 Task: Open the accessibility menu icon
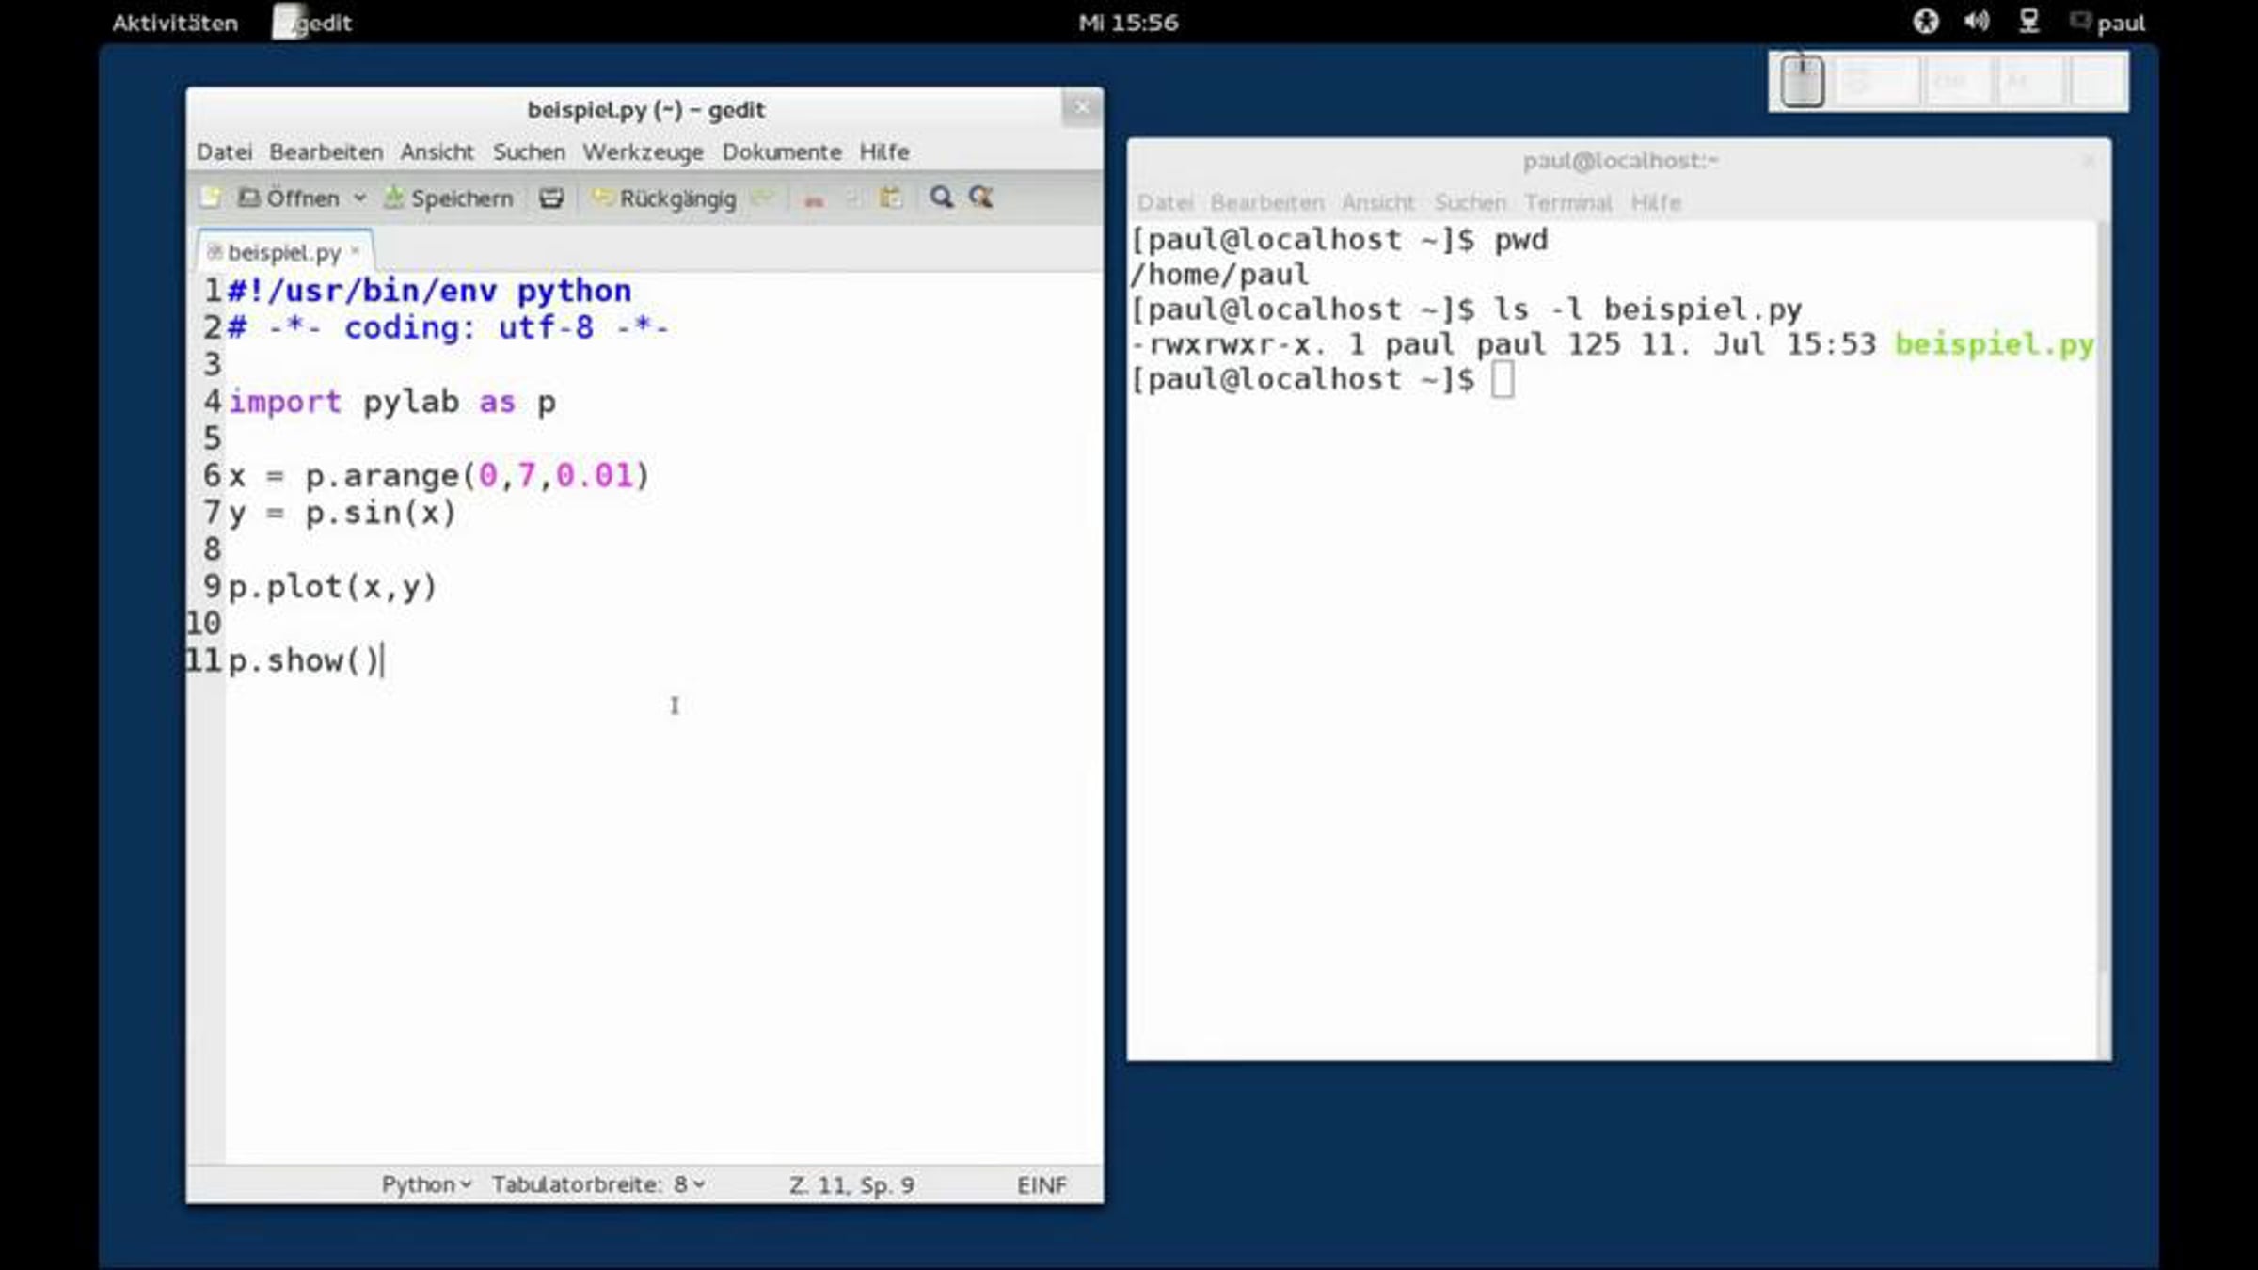point(1926,22)
